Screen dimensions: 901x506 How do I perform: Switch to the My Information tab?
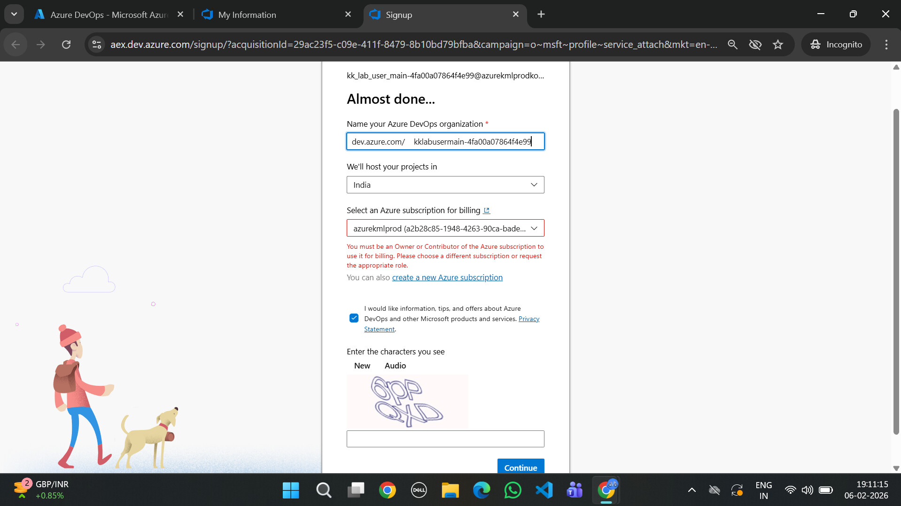coord(277,15)
